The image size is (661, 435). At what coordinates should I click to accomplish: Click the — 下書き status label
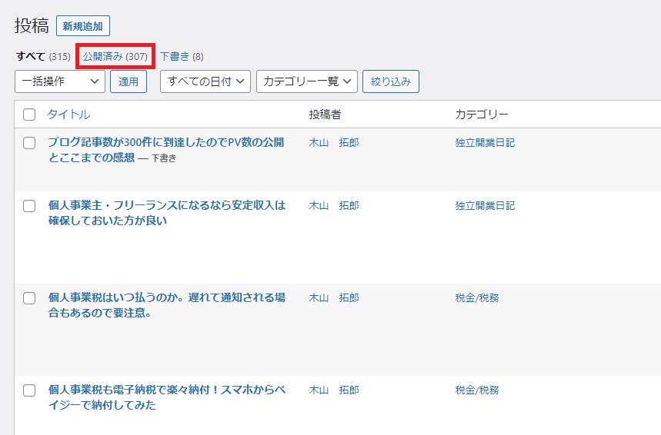click(x=157, y=158)
